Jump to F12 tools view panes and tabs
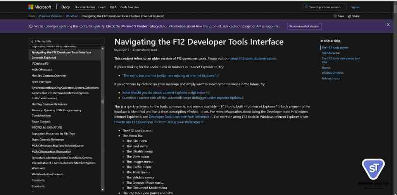Screen dimensions: 397x195 click(x=340, y=60)
